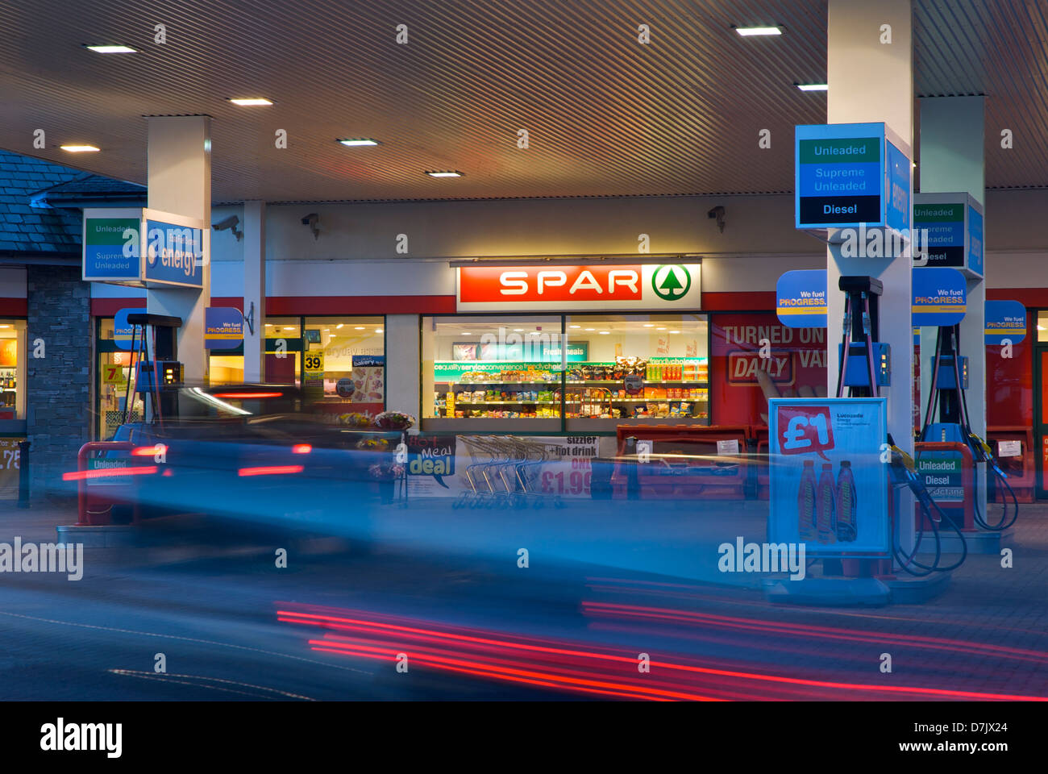Click the SPAR lettering on the red shop sign

569,283
